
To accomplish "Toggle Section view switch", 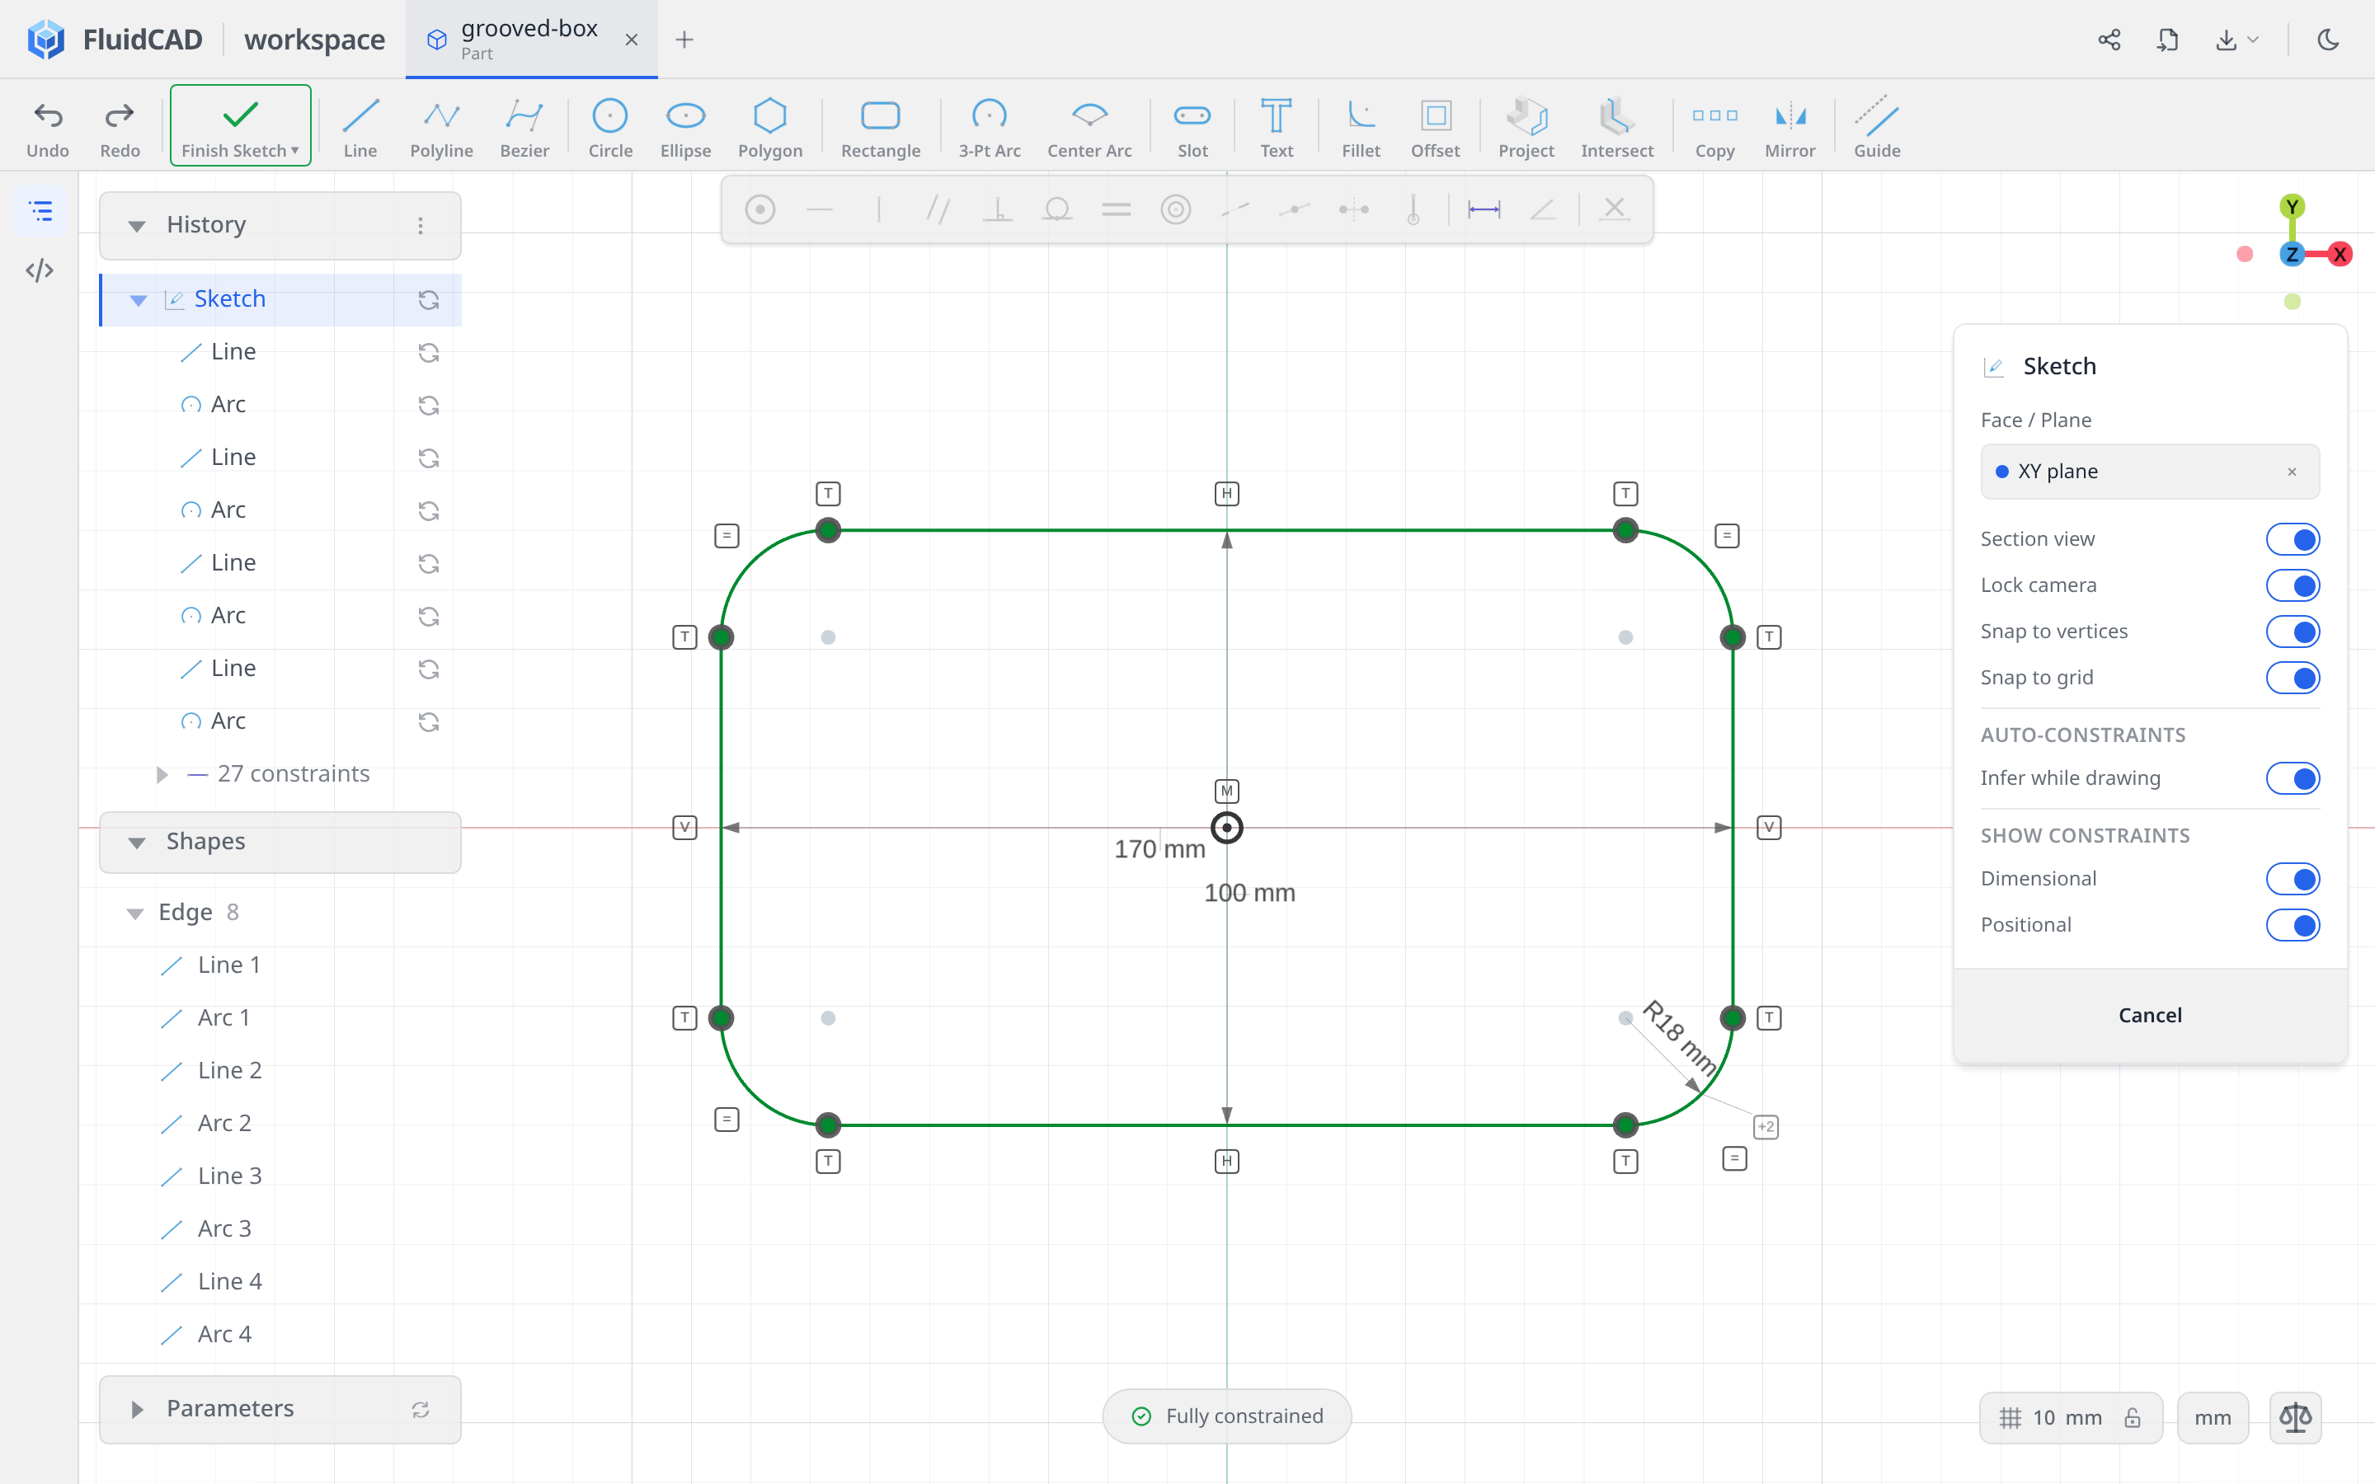I will coord(2293,539).
